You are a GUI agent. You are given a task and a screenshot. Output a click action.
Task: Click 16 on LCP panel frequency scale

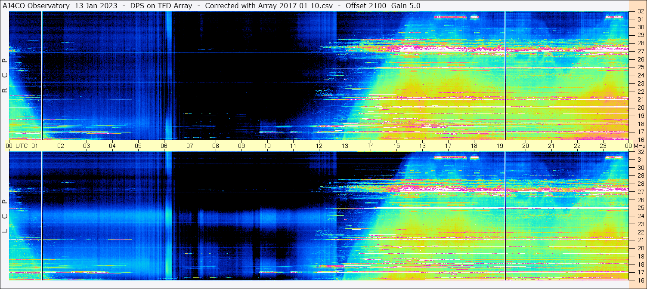pyautogui.click(x=640, y=280)
